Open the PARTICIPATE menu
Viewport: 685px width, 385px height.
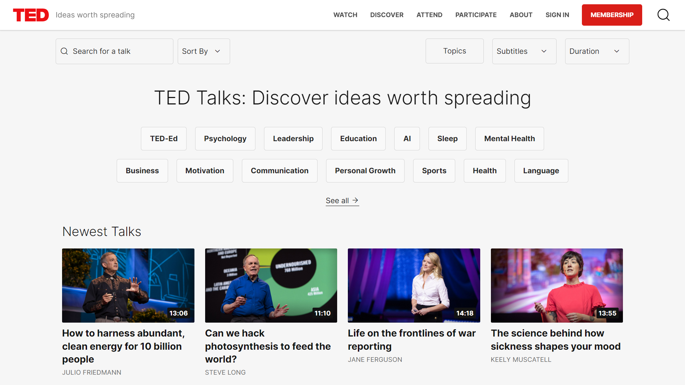click(x=476, y=15)
